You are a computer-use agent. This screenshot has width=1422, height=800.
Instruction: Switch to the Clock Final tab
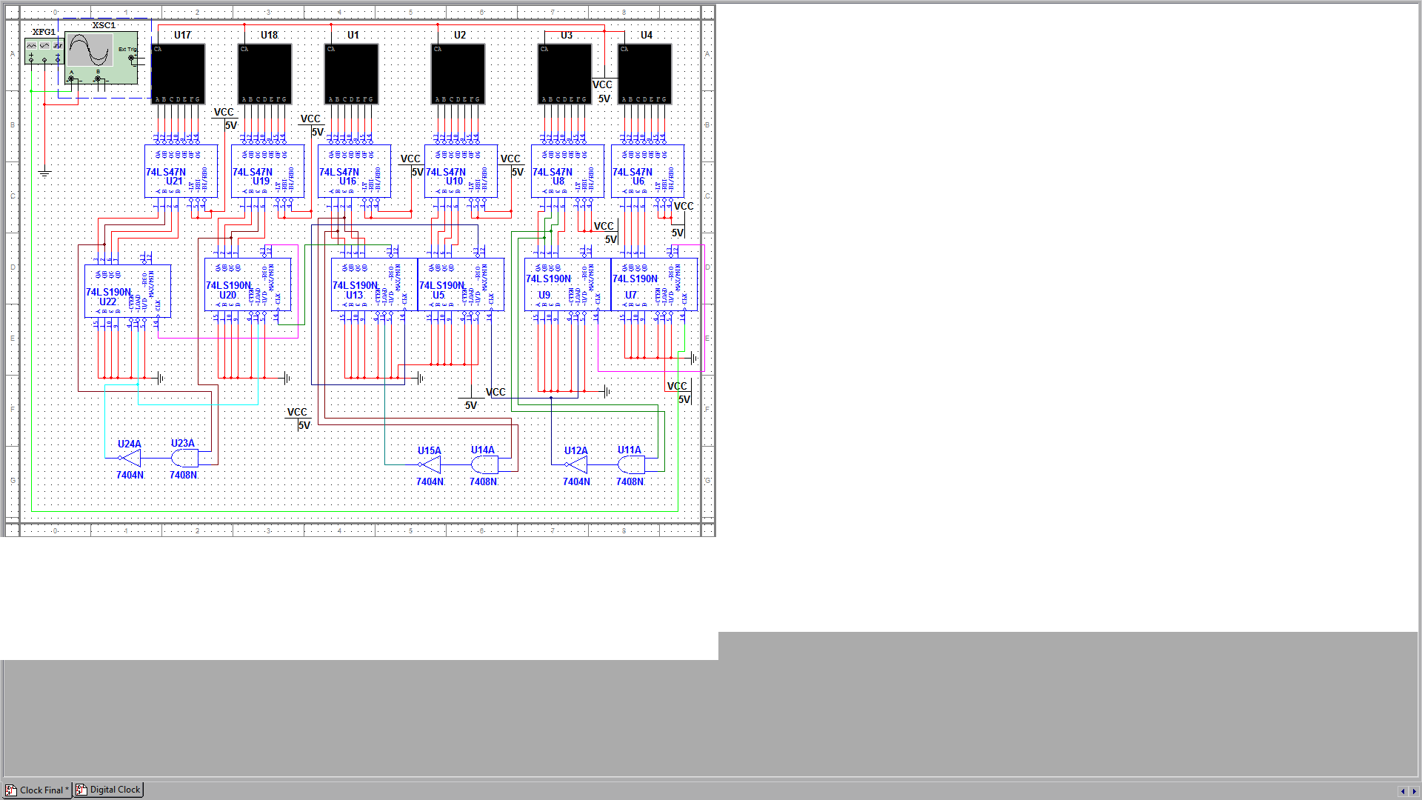pyautogui.click(x=37, y=790)
